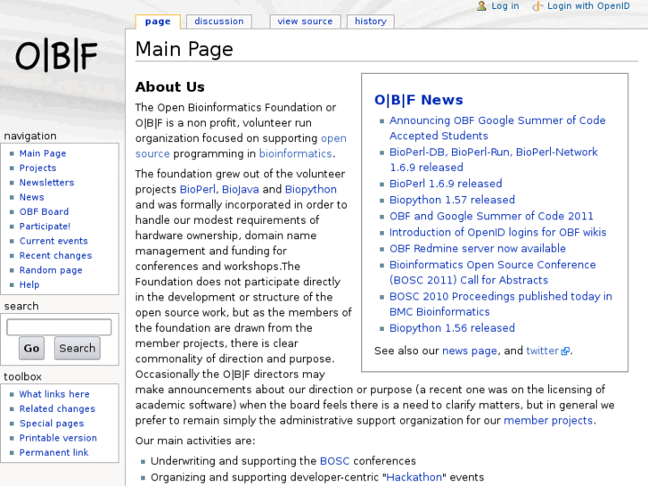Open BOSC 2011 Call for Abstracts news
The width and height of the screenshot is (648, 486).
pyautogui.click(x=493, y=273)
